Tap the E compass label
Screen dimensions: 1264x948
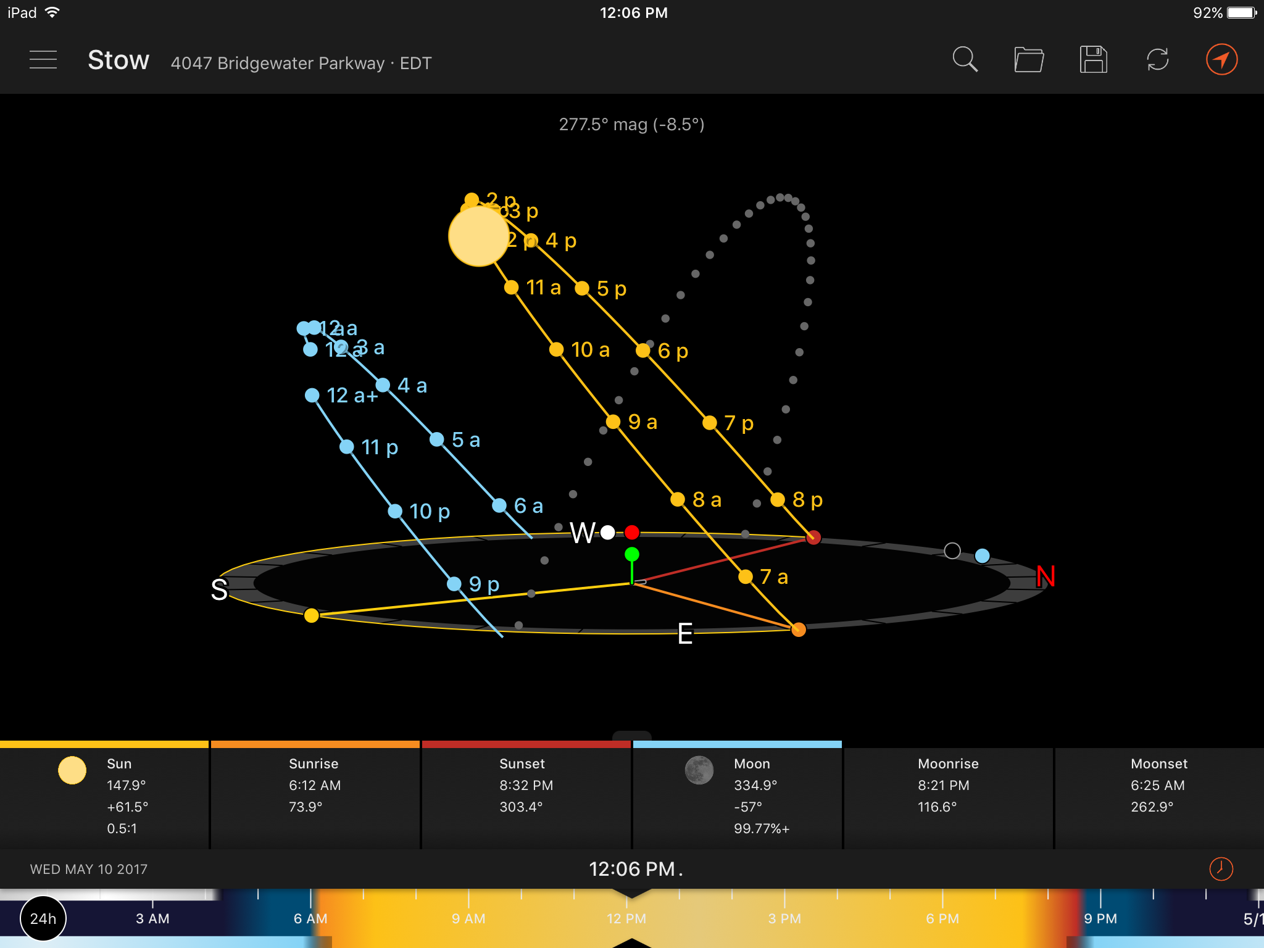[x=685, y=634]
